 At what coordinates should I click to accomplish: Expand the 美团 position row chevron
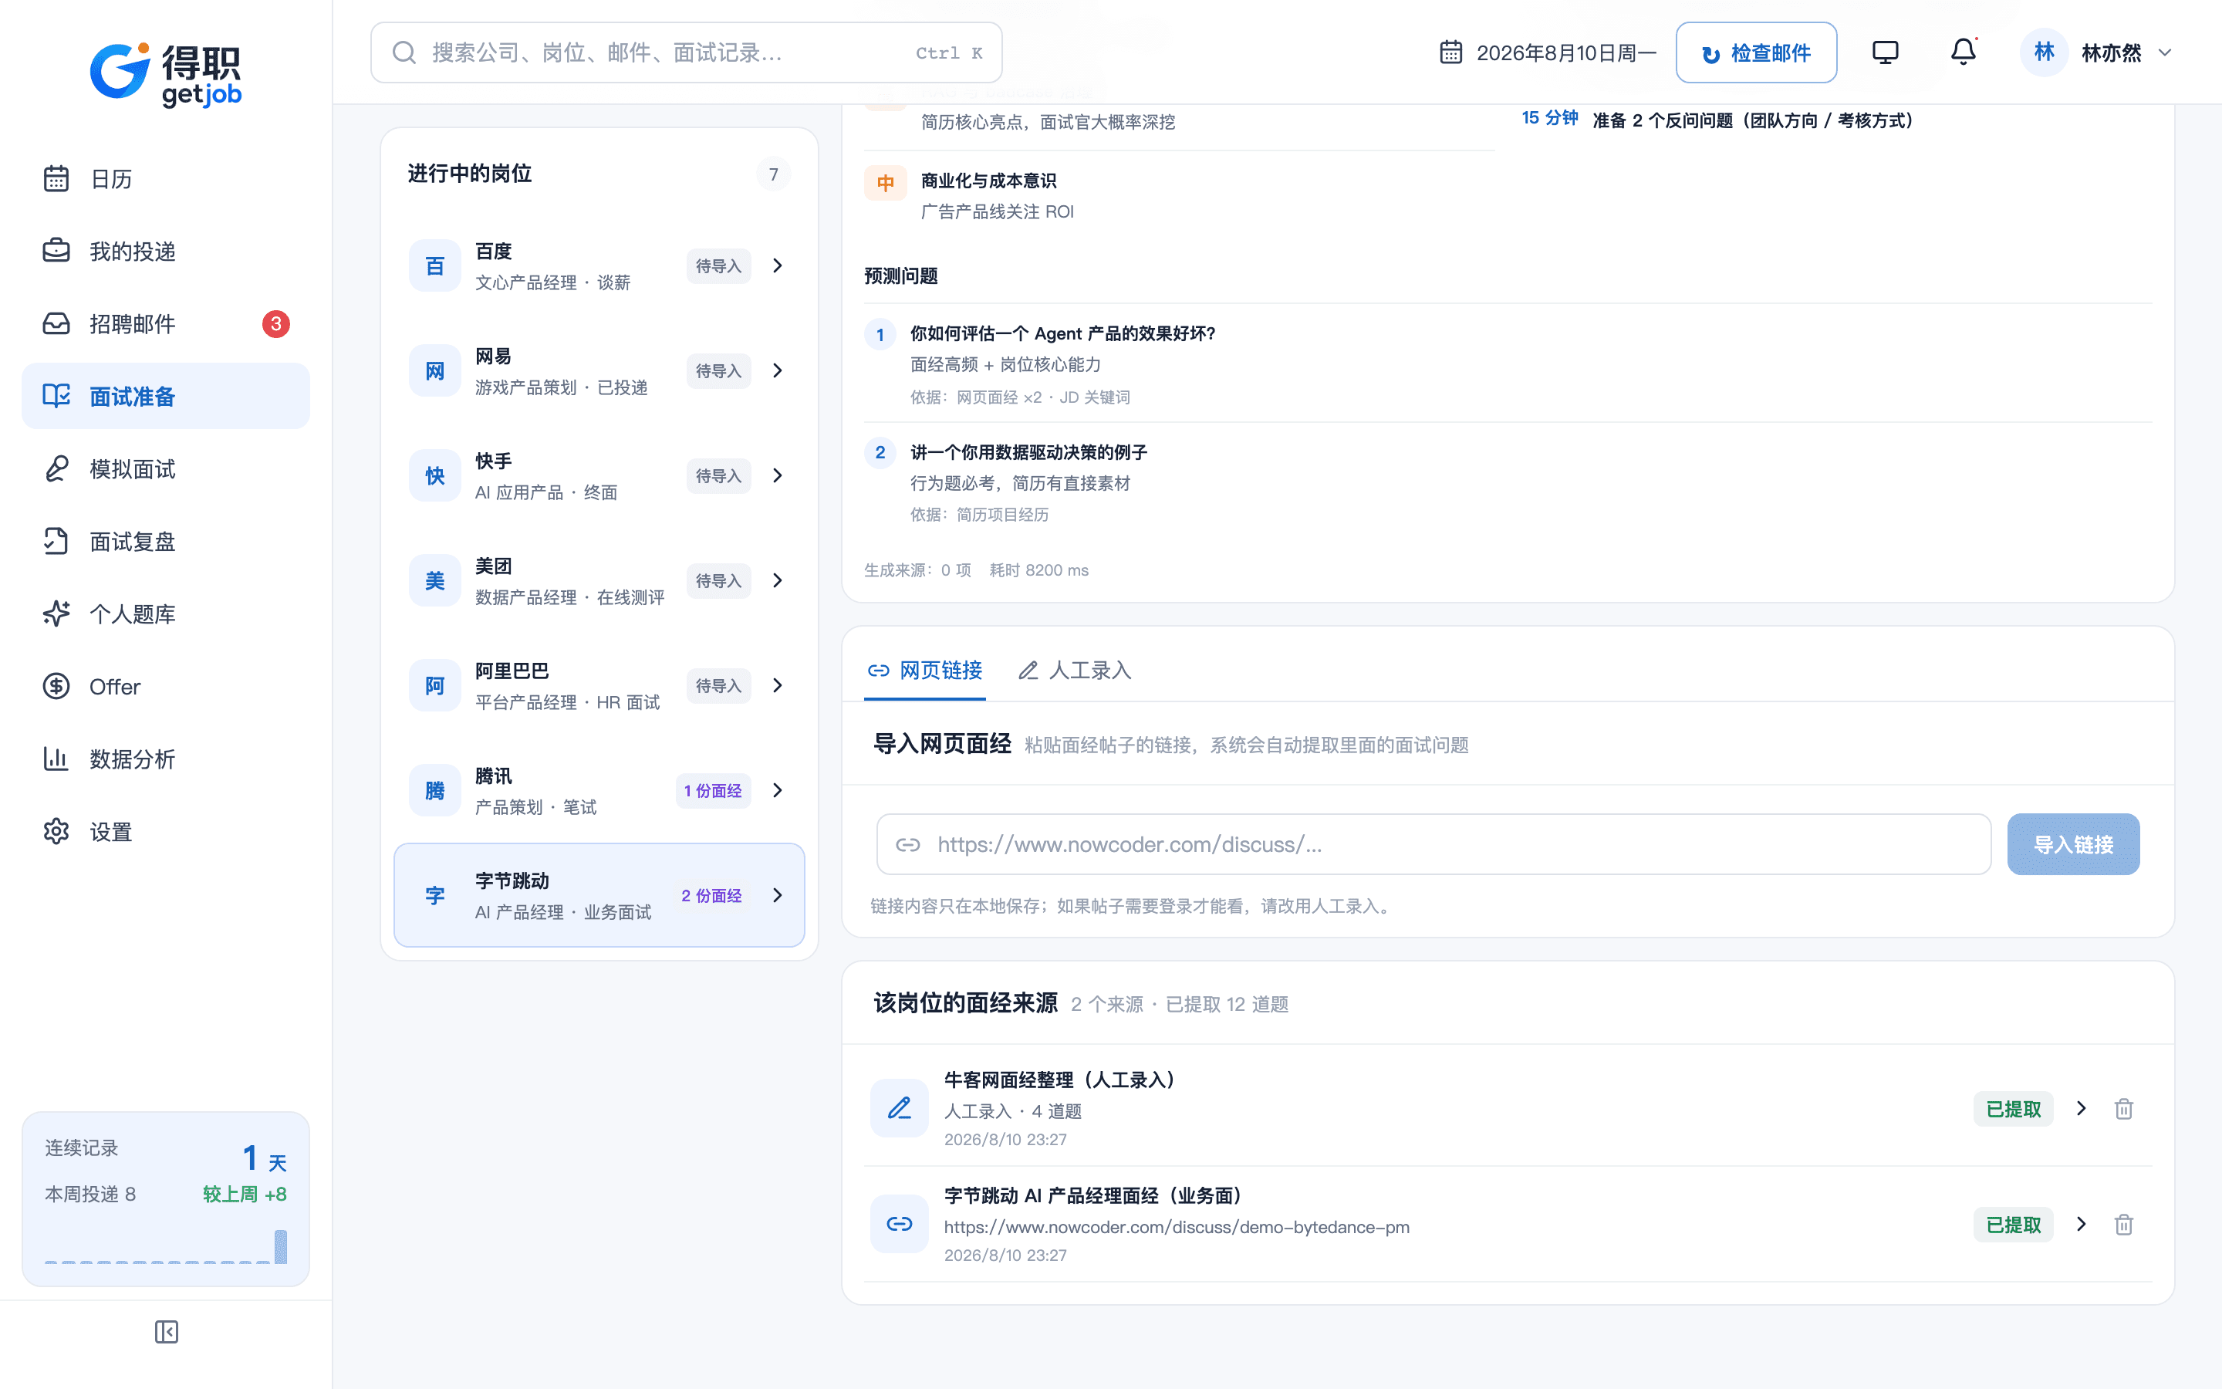pyautogui.click(x=778, y=580)
